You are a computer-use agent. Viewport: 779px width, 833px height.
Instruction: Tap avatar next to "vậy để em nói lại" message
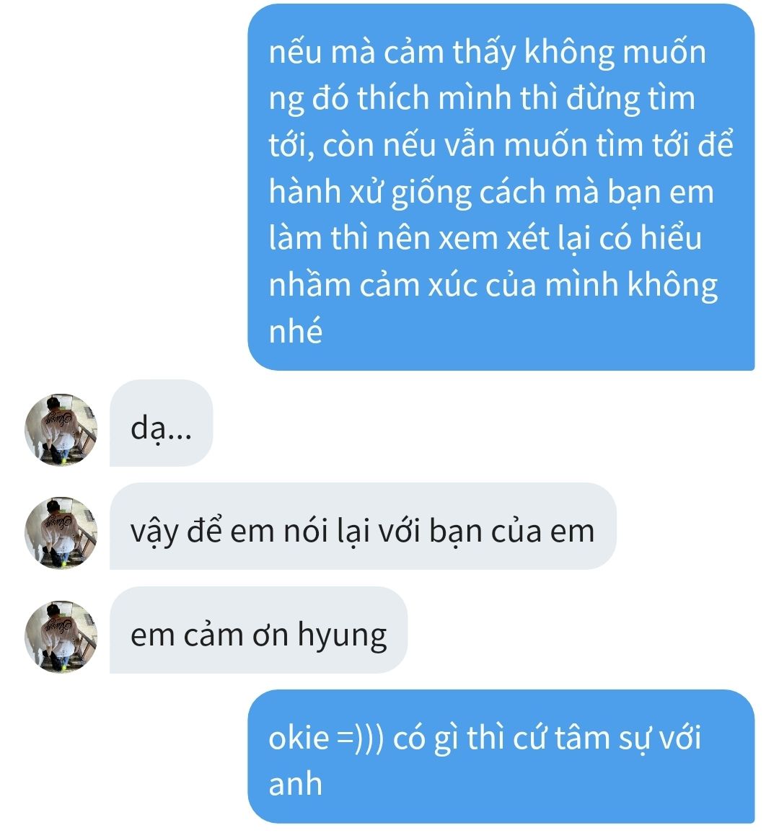point(61,534)
